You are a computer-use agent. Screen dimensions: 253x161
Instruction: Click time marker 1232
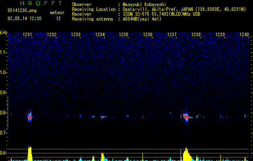click(51, 34)
